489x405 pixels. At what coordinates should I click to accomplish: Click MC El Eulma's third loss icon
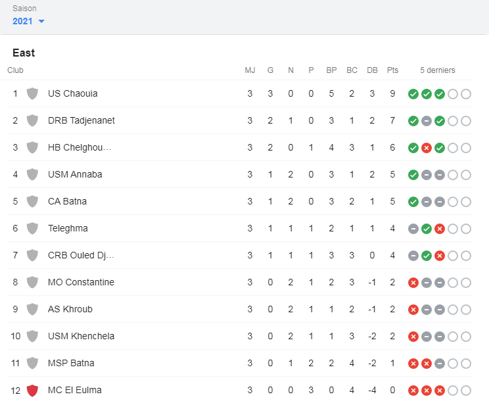(439, 391)
